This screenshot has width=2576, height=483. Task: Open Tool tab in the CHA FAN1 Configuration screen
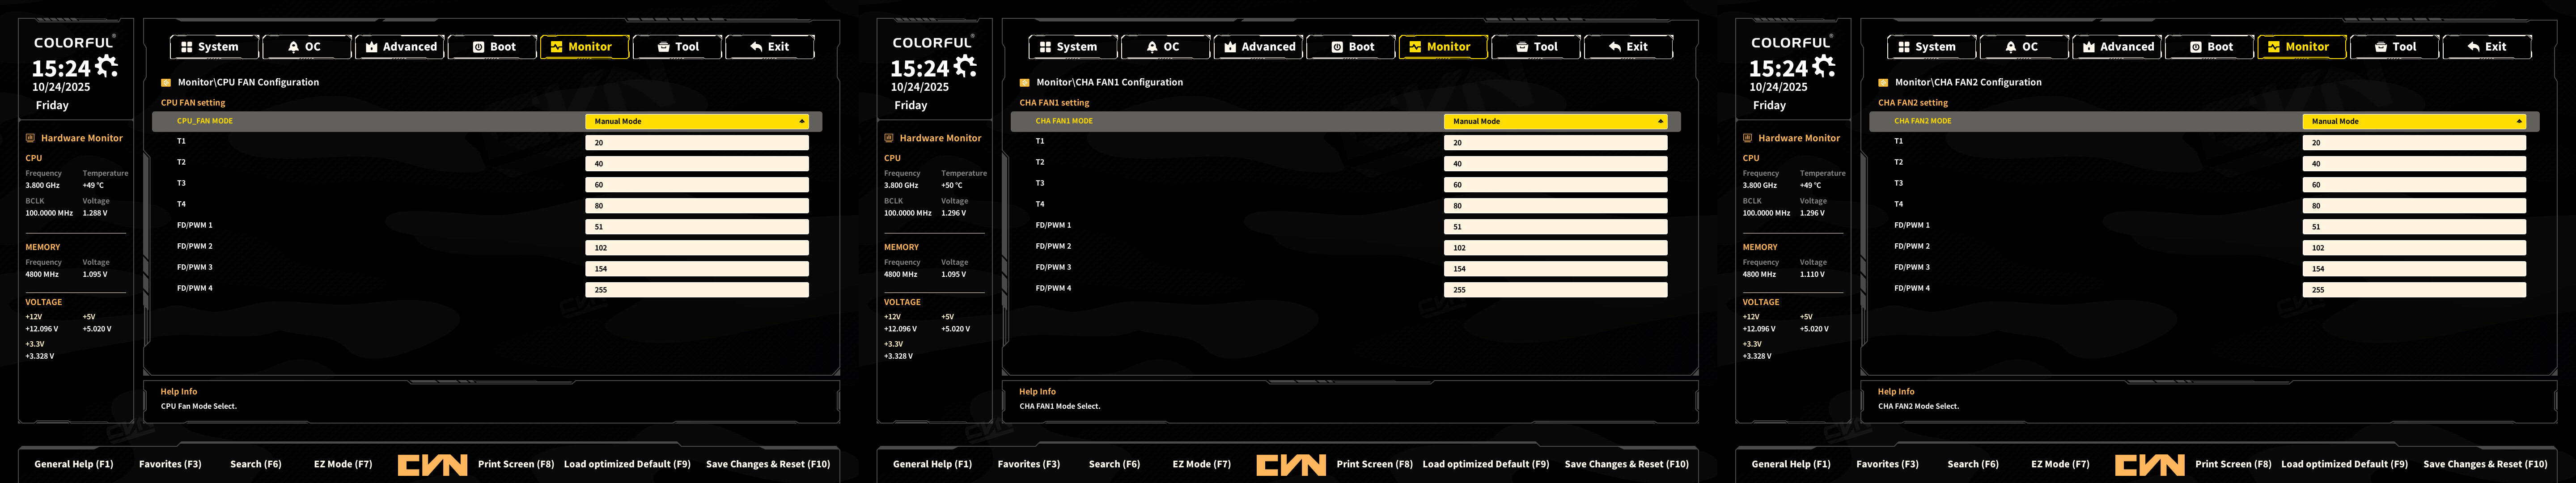(1537, 47)
